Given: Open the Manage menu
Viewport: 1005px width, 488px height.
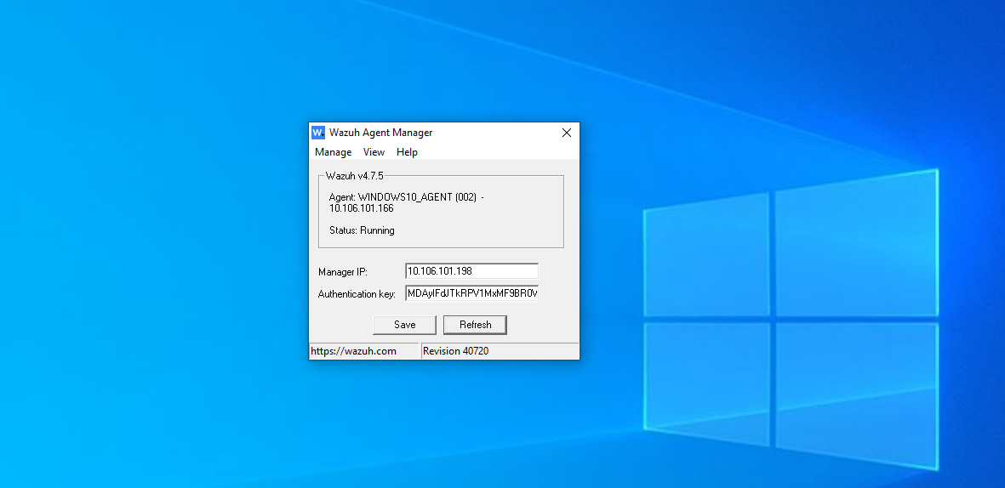Looking at the screenshot, I should point(334,152).
